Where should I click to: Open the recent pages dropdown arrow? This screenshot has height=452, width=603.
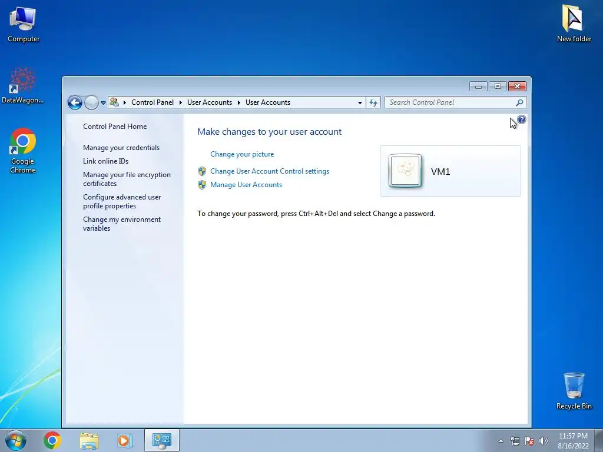click(x=103, y=102)
